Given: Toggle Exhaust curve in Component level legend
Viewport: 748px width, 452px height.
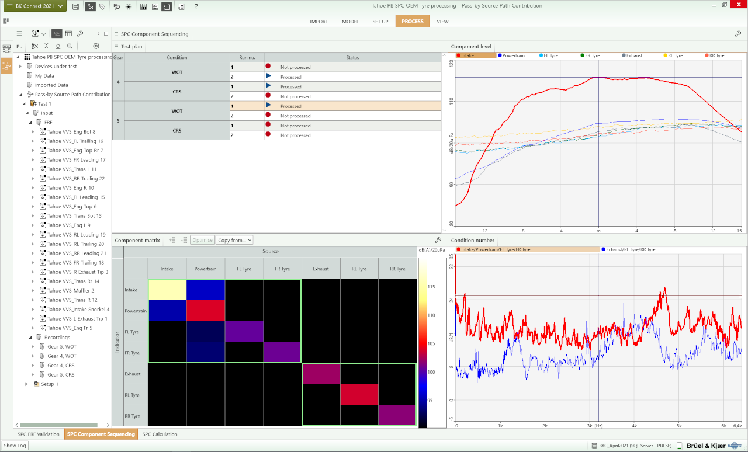Looking at the screenshot, I should click(x=632, y=55).
